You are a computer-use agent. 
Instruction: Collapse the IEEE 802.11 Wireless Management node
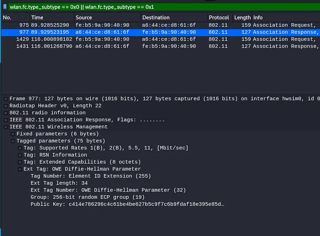coord(6,127)
